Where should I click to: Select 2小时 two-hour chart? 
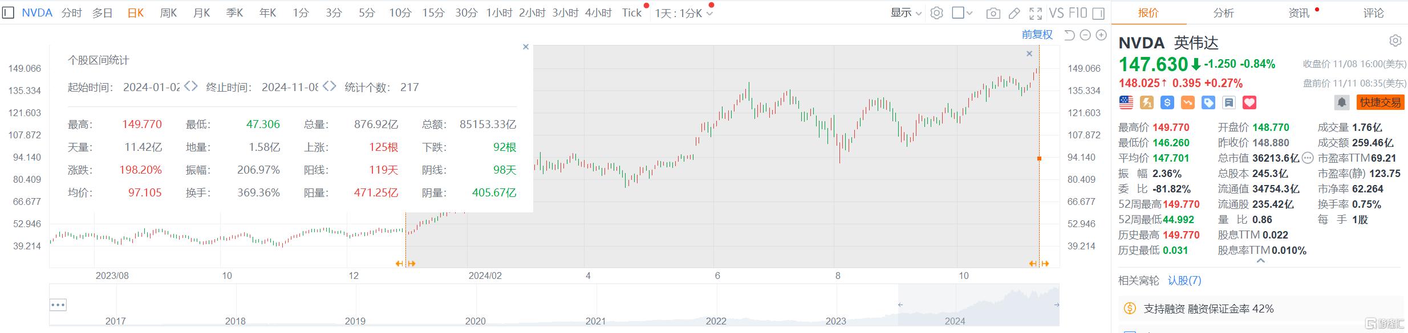point(533,13)
